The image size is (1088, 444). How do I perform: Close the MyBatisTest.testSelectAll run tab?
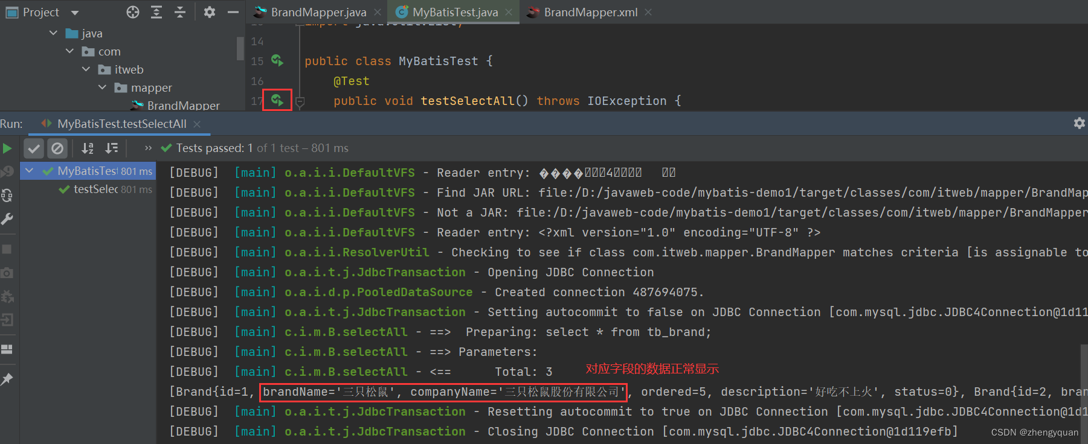point(197,124)
